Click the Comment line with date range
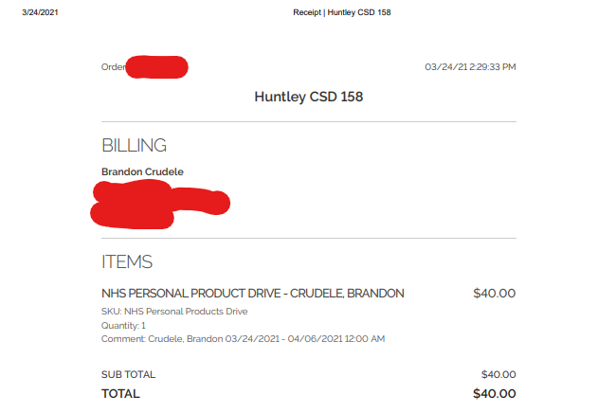The width and height of the screenshot is (616, 413). click(243, 338)
